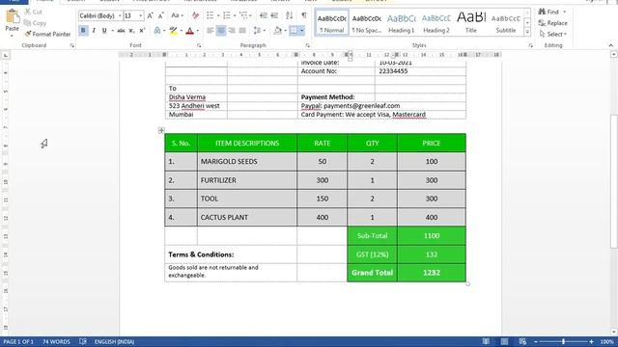618x347 pixels.
Task: Open the font name dropdown
Action: (120, 15)
